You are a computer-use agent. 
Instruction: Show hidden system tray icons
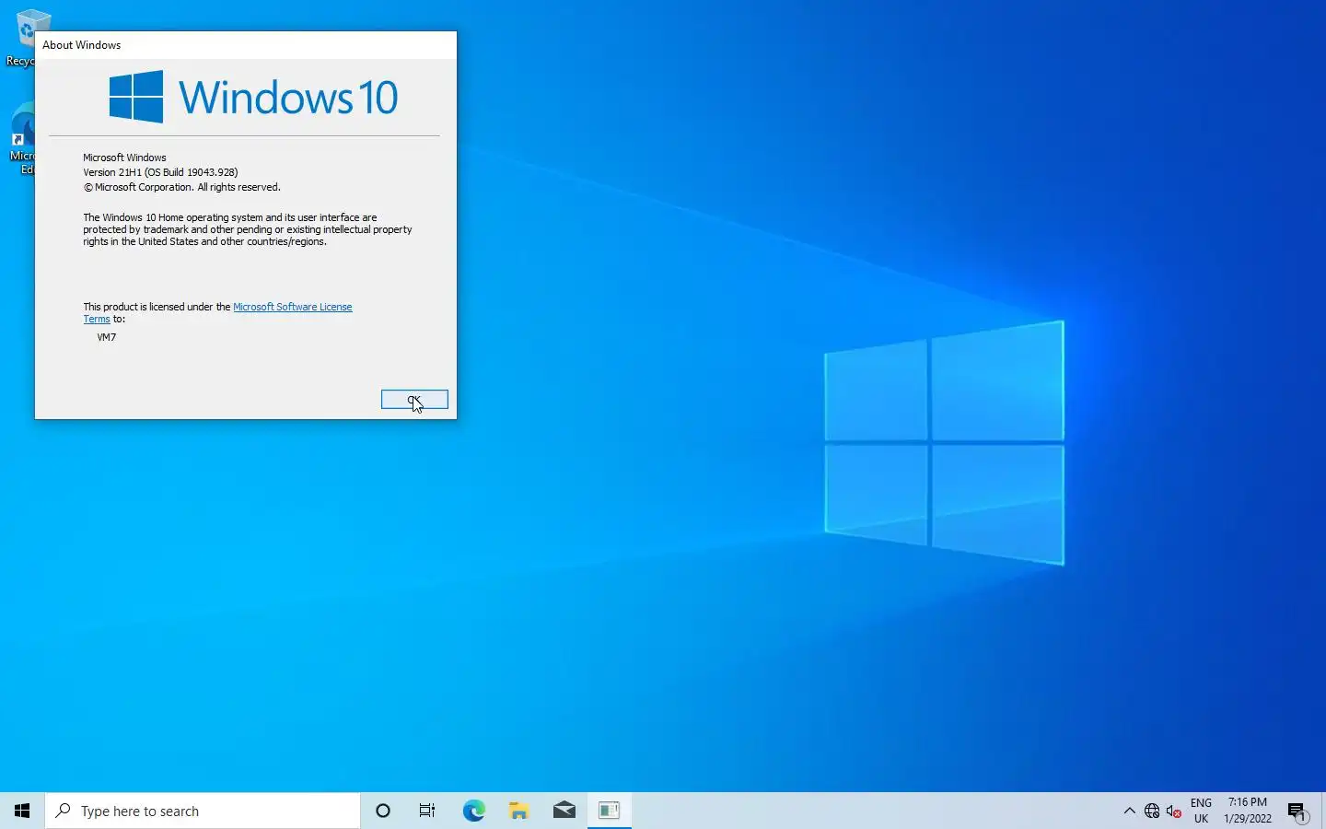pos(1130,811)
